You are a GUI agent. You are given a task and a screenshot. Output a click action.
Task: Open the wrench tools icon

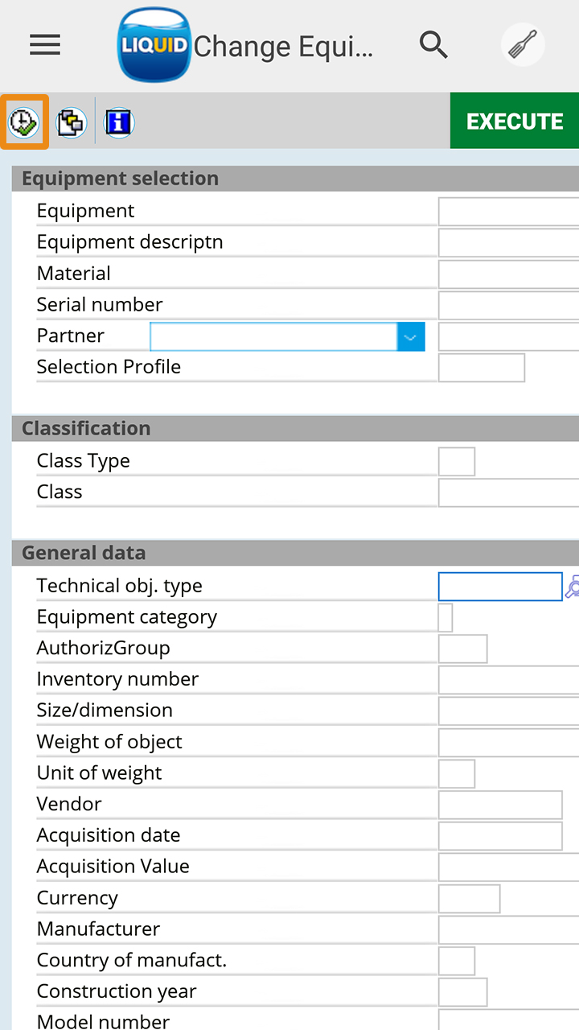pos(523,45)
